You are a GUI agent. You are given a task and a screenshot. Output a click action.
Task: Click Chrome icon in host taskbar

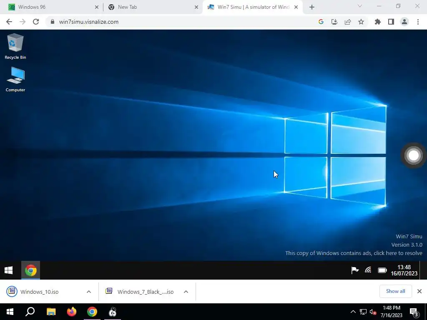tap(92, 312)
